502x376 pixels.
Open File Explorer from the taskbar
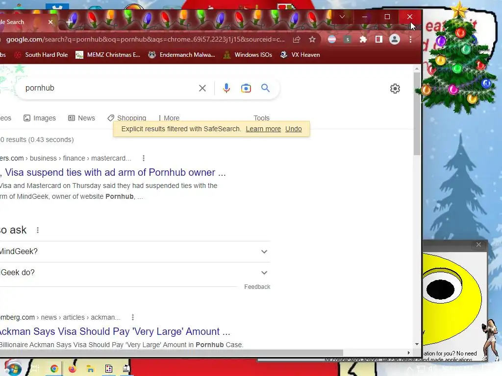click(x=91, y=369)
